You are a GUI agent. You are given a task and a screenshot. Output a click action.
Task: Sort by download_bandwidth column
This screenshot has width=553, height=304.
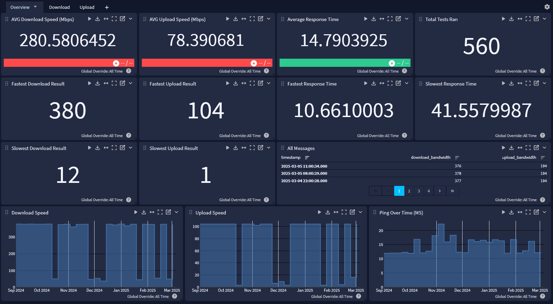(x=457, y=157)
